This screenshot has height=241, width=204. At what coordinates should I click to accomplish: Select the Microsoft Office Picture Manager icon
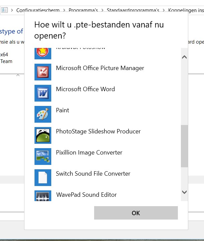click(x=43, y=72)
